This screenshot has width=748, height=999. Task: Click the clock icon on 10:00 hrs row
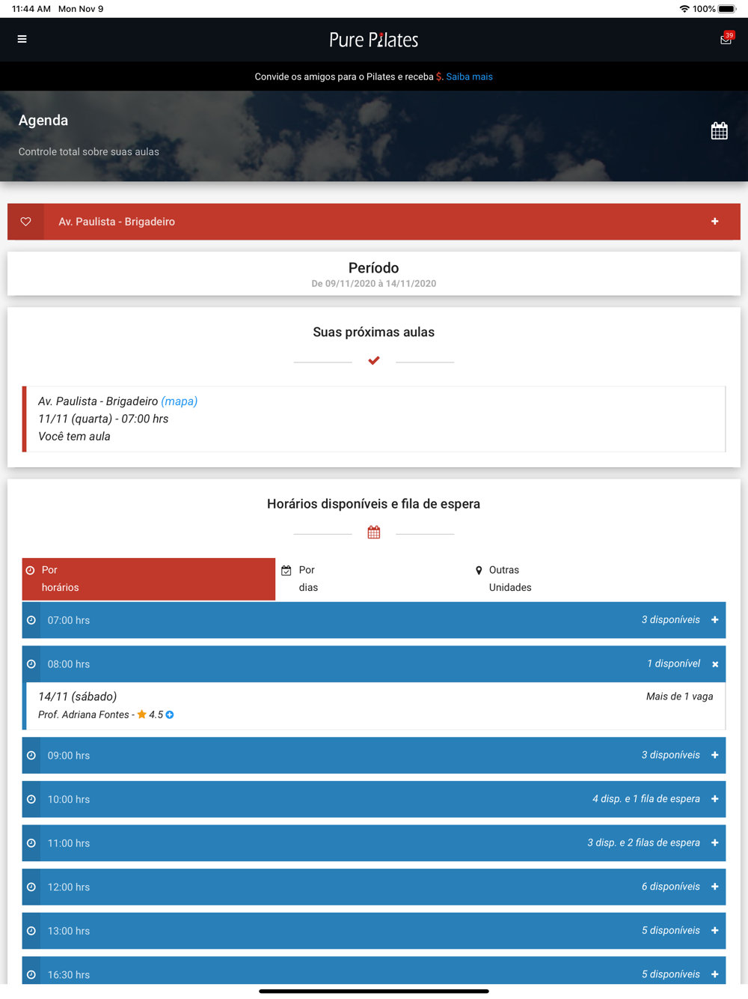pyautogui.click(x=31, y=799)
